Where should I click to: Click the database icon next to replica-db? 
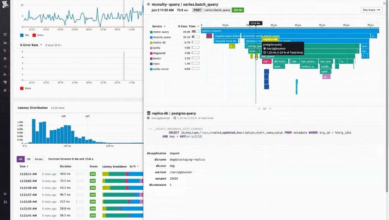click(x=149, y=113)
